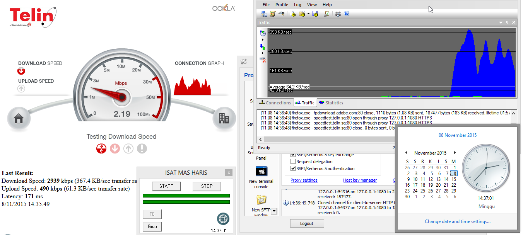The image size is (523, 235).
Task: Expand the arrow under the clock icon
Action: pos(263,39)
